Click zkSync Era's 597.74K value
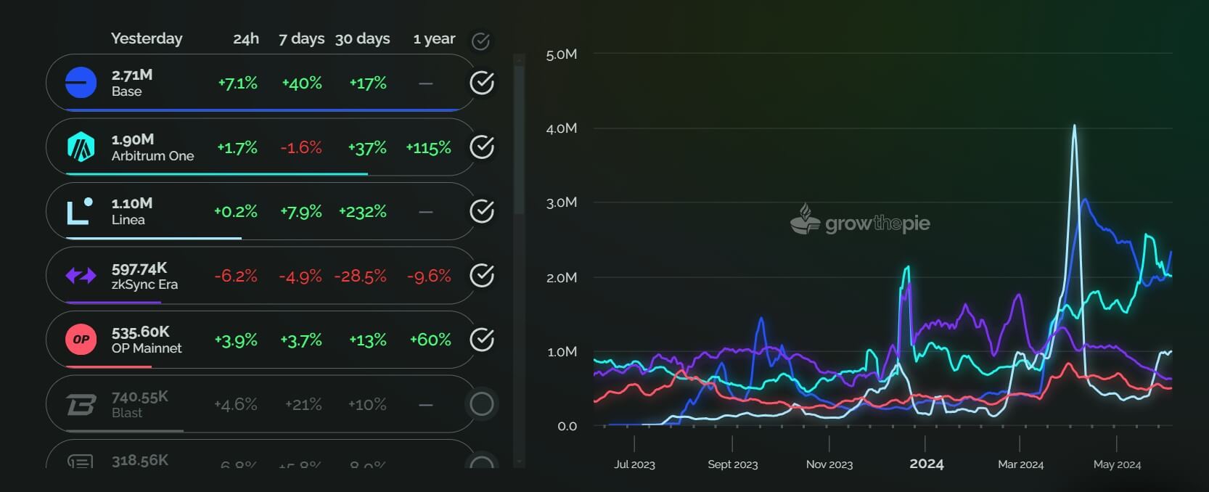This screenshot has width=1209, height=492. [x=139, y=268]
